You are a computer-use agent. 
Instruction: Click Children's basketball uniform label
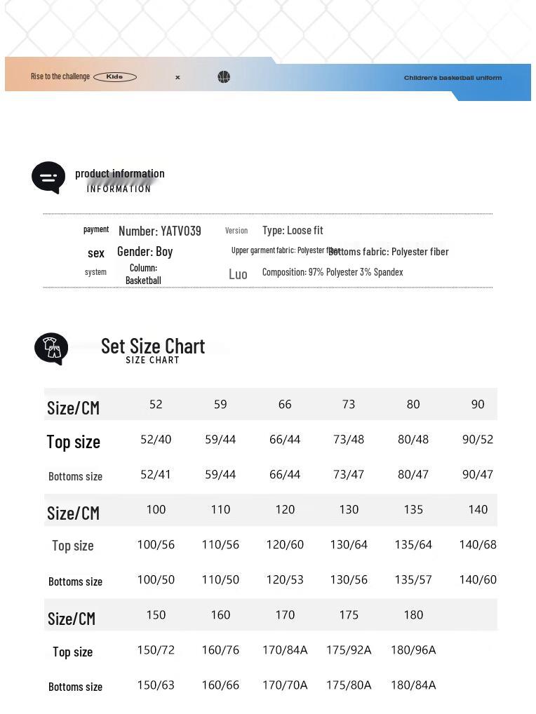tap(453, 78)
